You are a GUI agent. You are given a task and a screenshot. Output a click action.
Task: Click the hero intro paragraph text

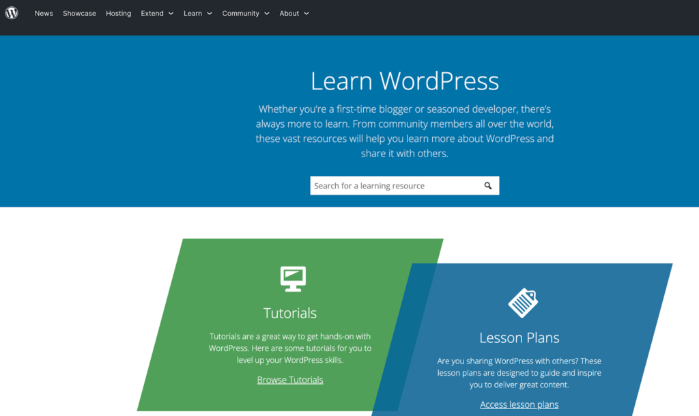[x=405, y=131]
